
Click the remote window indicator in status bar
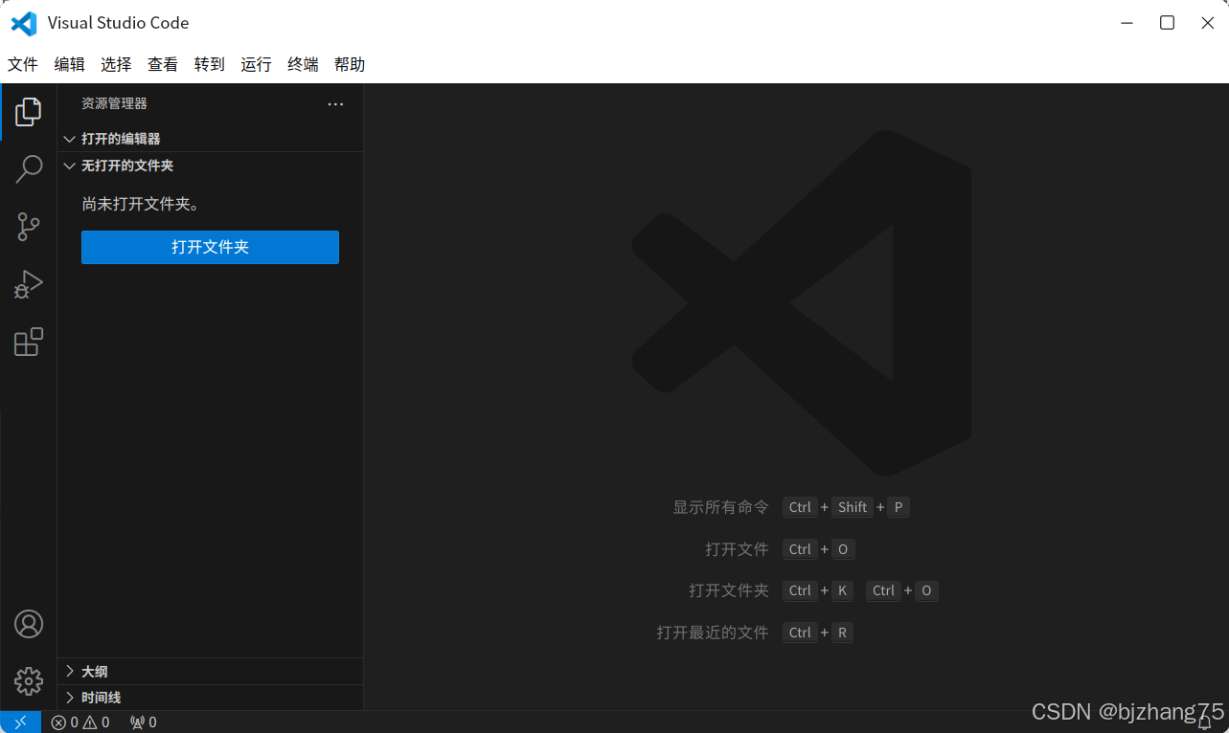(x=20, y=722)
